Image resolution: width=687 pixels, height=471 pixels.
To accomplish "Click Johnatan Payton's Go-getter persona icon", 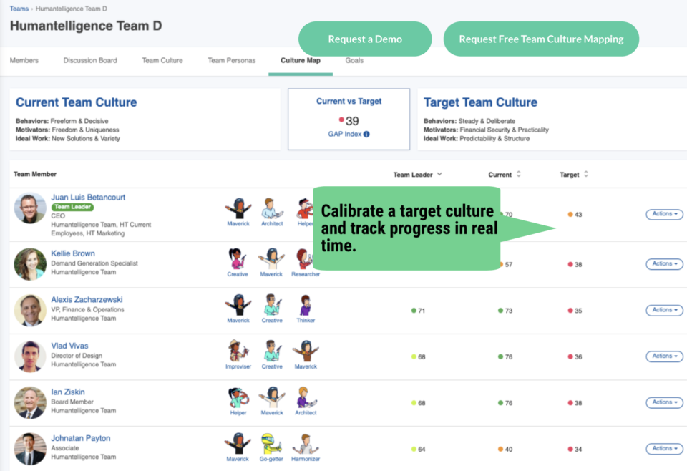I will 271,444.
